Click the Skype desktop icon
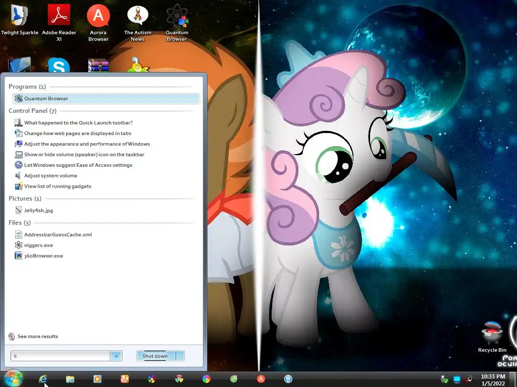Screen dimensions: 517x387 coord(59,65)
